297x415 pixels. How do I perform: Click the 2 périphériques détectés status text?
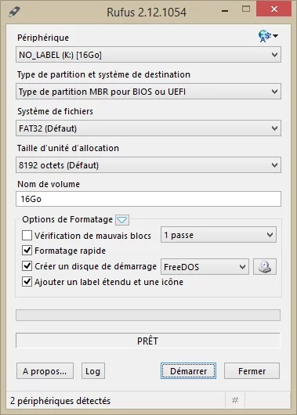60,401
